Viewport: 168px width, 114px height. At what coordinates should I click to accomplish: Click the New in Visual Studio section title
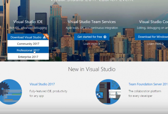pyautogui.click(x=92, y=69)
